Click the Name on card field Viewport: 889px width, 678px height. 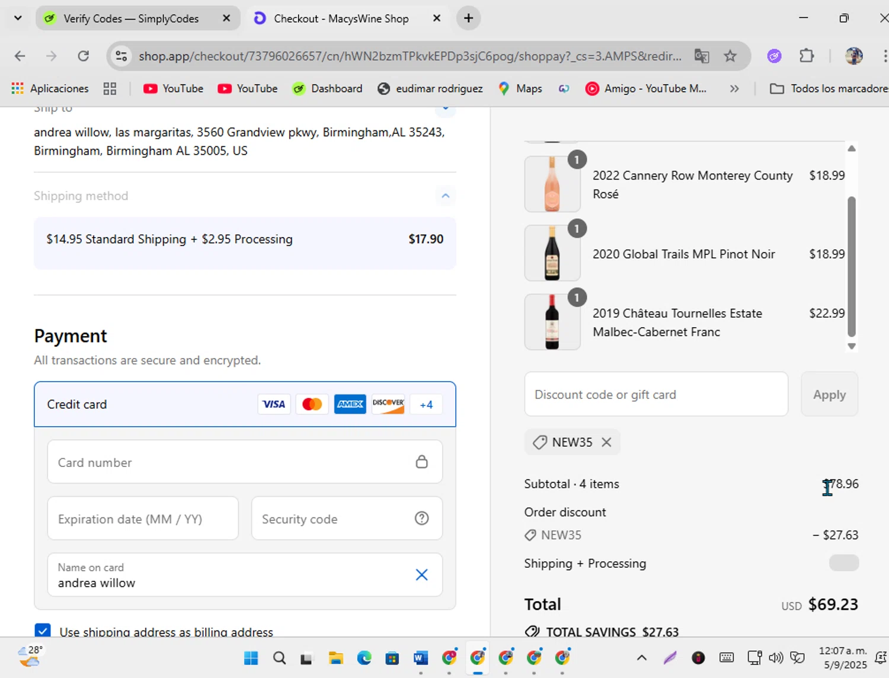(245, 575)
